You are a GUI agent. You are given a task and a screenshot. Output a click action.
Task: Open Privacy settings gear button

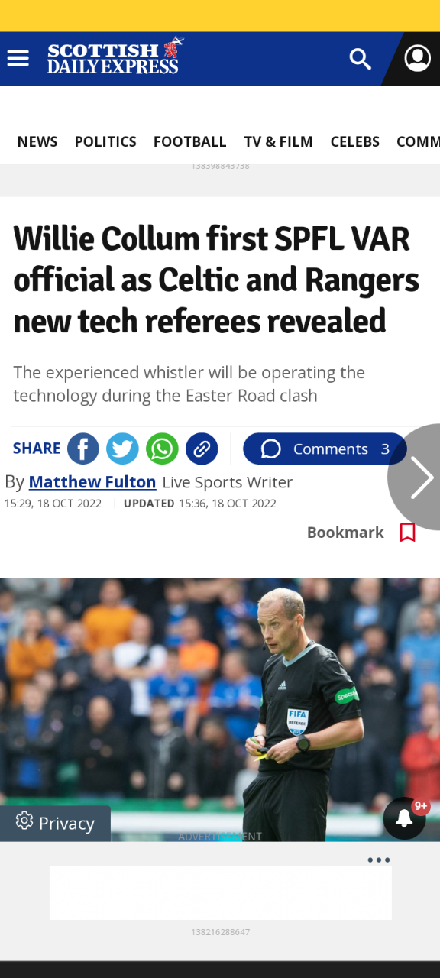[55, 823]
